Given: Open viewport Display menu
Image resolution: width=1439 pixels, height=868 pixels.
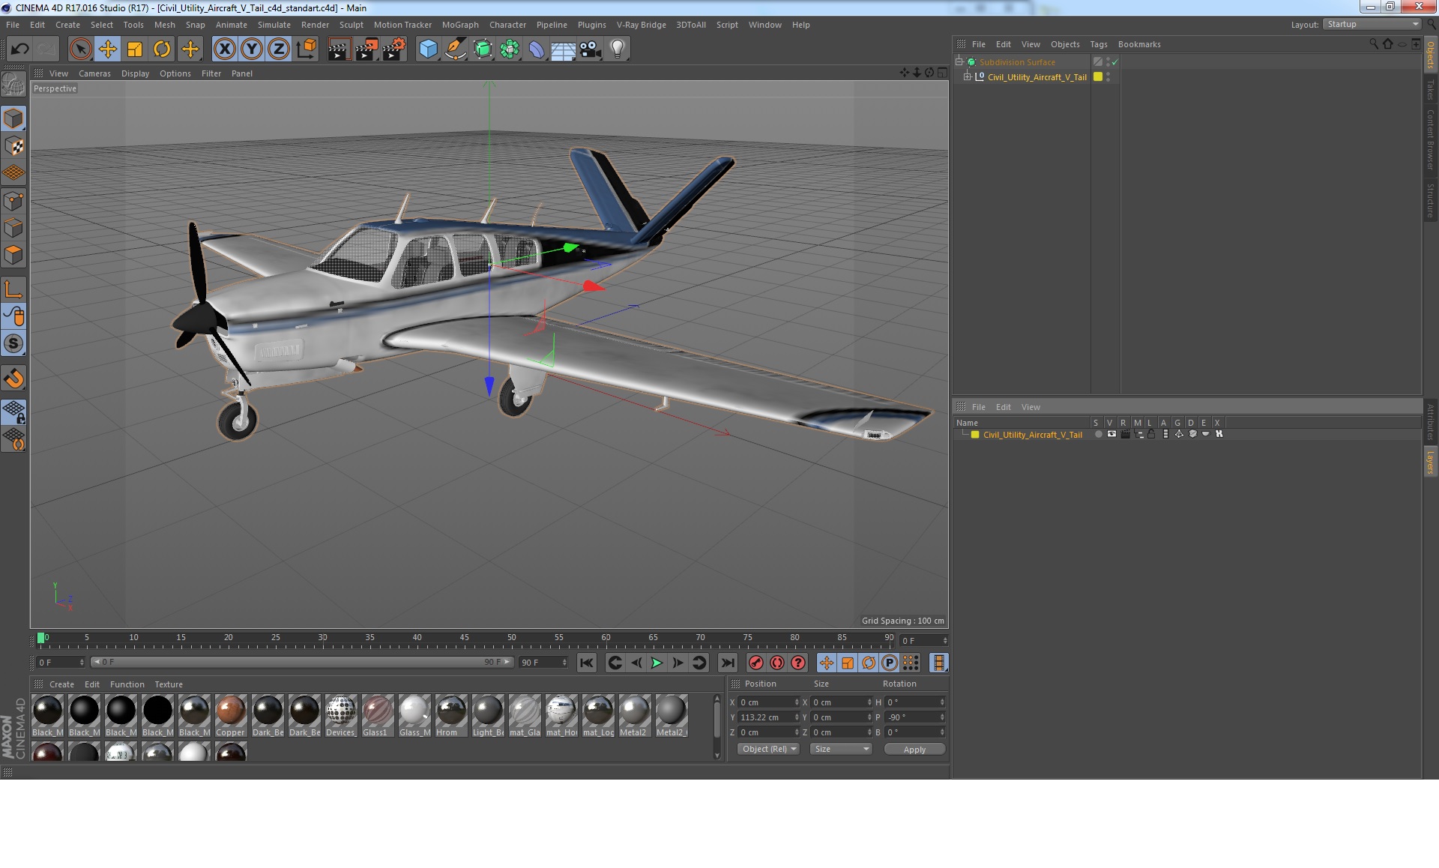Looking at the screenshot, I should [135, 73].
